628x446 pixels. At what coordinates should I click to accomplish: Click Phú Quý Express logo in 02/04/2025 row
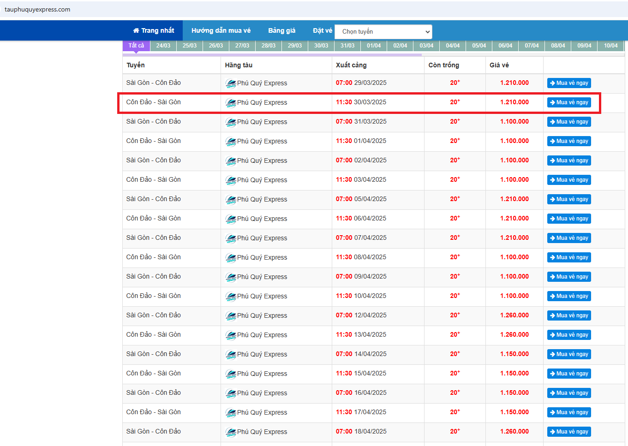[x=231, y=161]
